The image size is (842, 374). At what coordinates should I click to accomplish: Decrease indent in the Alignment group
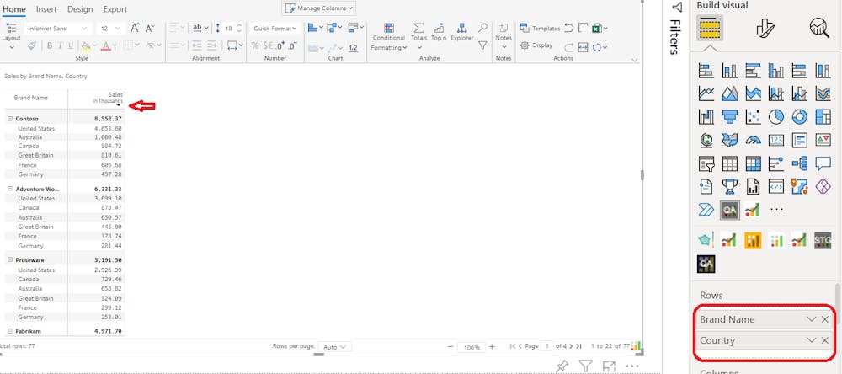pos(197,46)
